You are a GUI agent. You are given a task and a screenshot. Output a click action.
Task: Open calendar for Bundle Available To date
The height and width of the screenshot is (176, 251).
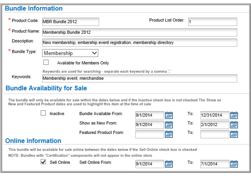tap(234, 115)
